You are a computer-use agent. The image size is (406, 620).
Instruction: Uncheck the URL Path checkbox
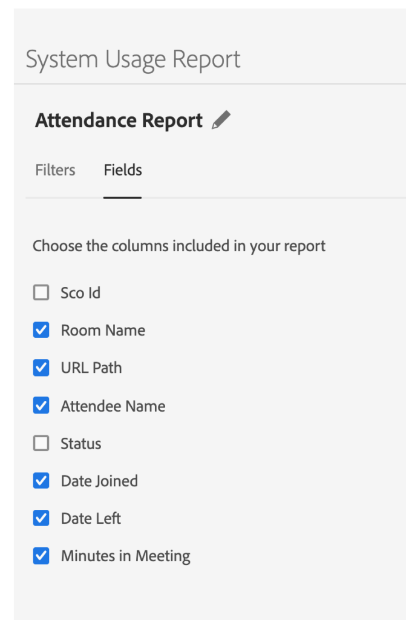point(41,368)
